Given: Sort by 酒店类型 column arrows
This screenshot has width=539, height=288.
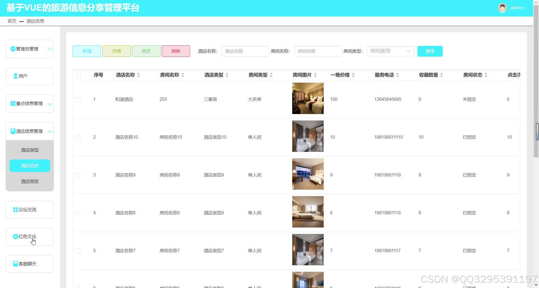Looking at the screenshot, I should coord(227,75).
